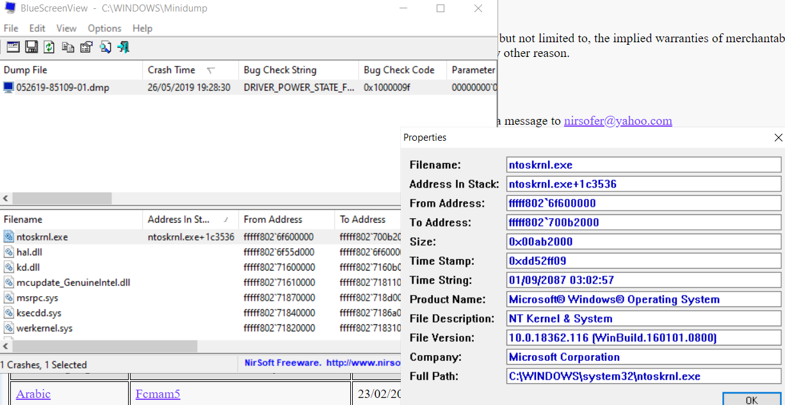This screenshot has height=405, width=785.
Task: Click the Find magnifier toolbar icon
Action: (x=105, y=47)
